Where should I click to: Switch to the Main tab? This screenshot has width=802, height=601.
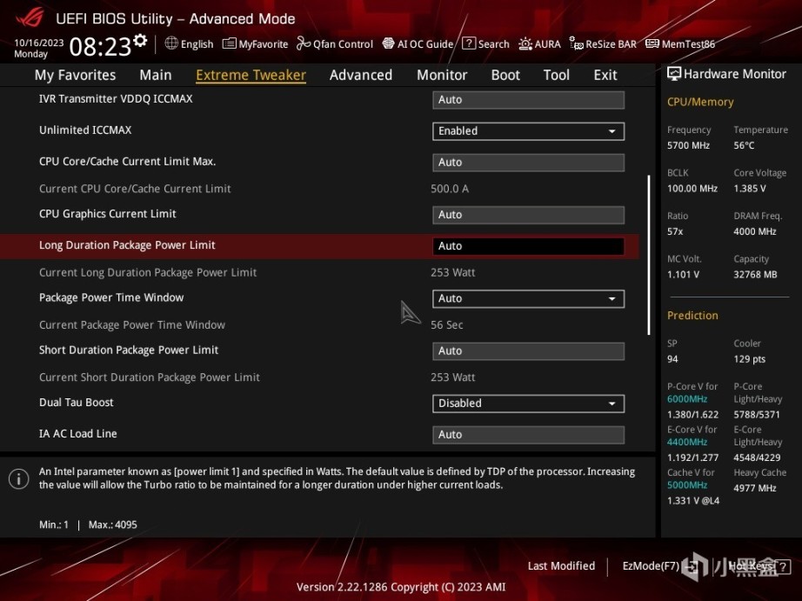(x=156, y=75)
